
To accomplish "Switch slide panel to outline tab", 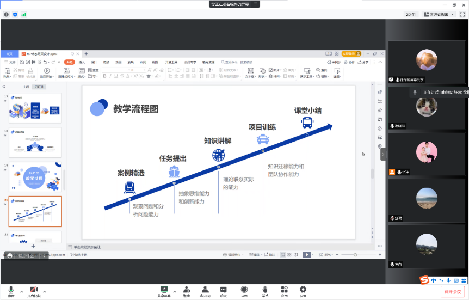I will [26, 87].
